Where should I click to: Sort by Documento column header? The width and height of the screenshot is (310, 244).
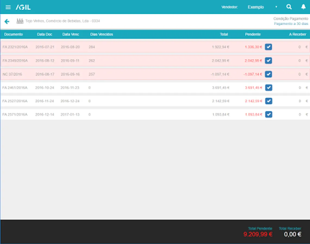[x=13, y=34]
